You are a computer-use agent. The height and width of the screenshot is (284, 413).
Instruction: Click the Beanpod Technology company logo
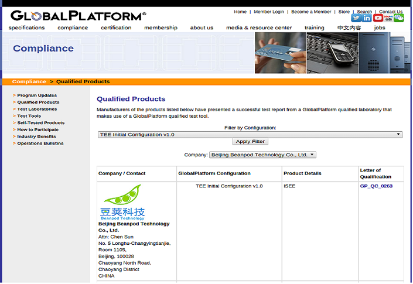[122, 202]
